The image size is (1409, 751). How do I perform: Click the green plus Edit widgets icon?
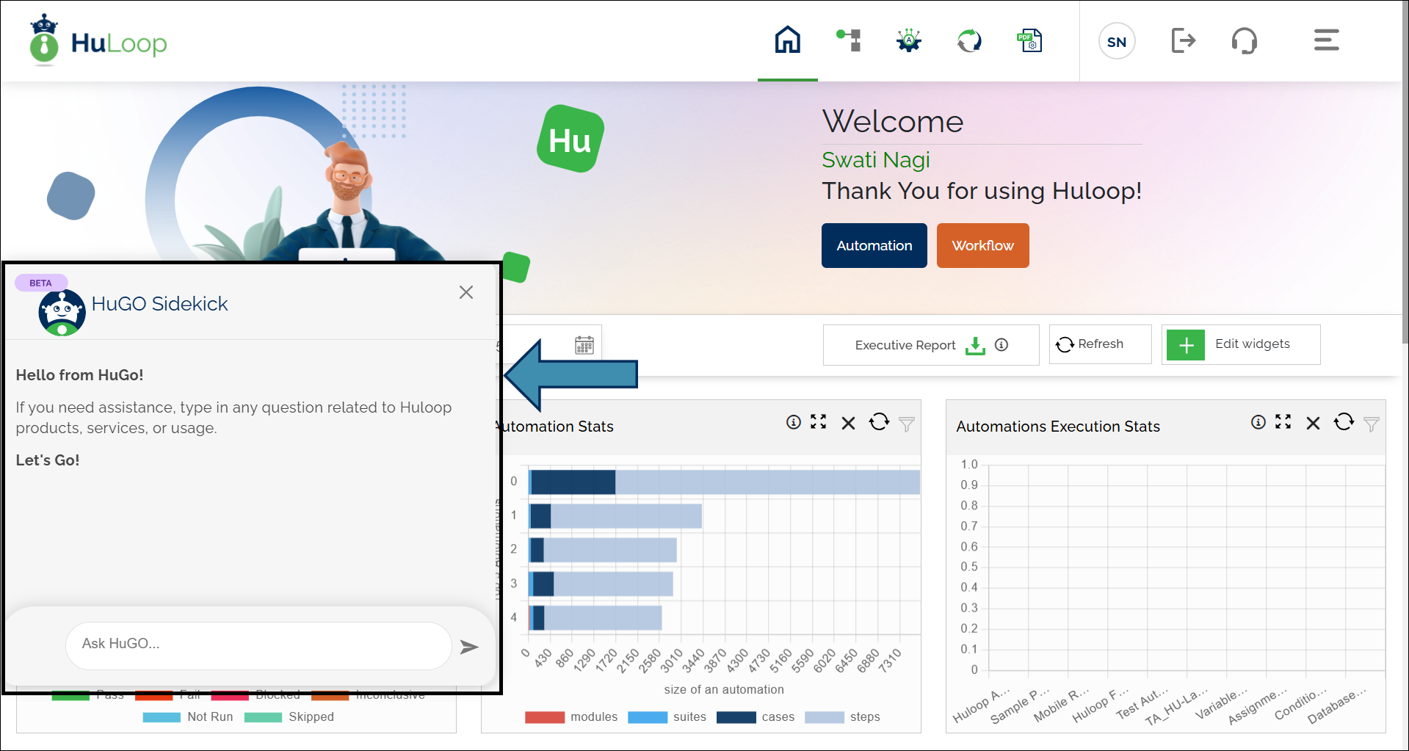click(1187, 345)
